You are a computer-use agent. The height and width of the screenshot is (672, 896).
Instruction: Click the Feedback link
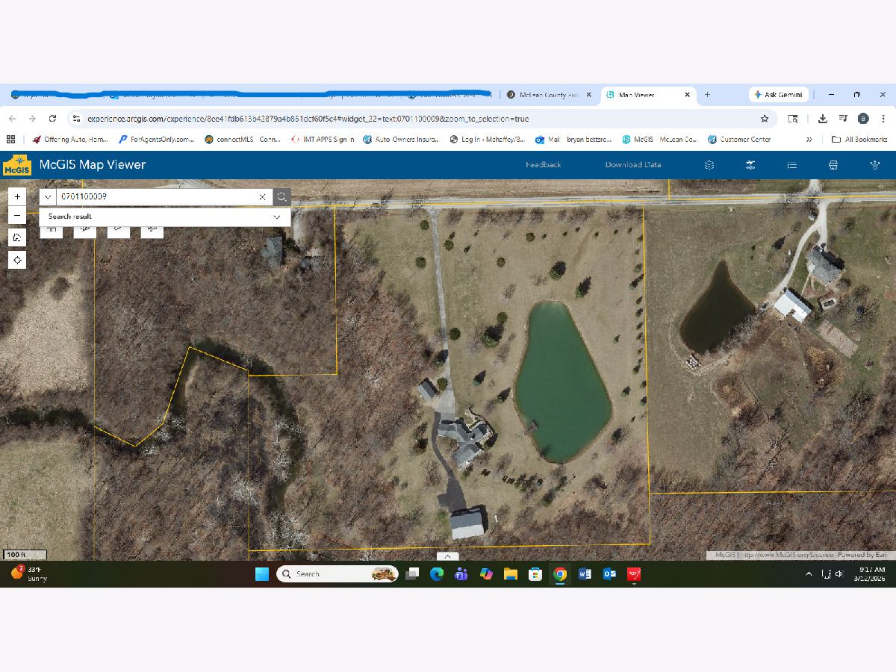[x=543, y=165]
